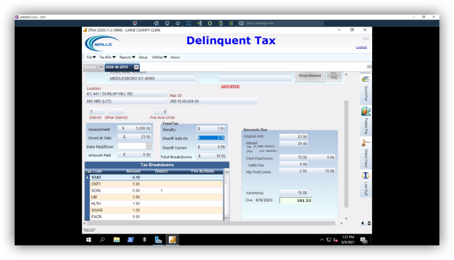
Task: Click the left arrow sidebar collapse control
Action: [x=362, y=223]
